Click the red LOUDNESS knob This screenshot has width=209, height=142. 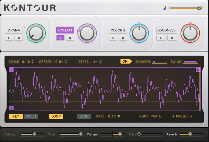190,33
